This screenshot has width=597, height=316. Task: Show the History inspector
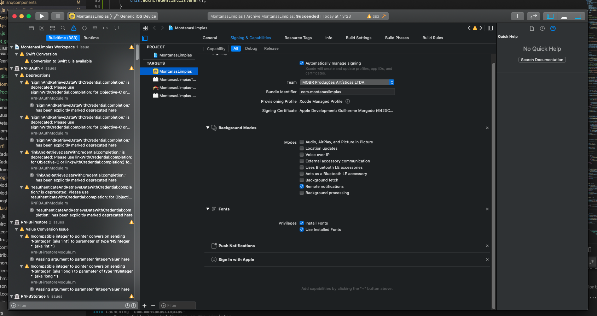coord(542,29)
